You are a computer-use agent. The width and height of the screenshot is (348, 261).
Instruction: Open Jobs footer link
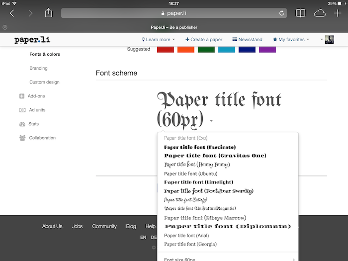point(77,226)
